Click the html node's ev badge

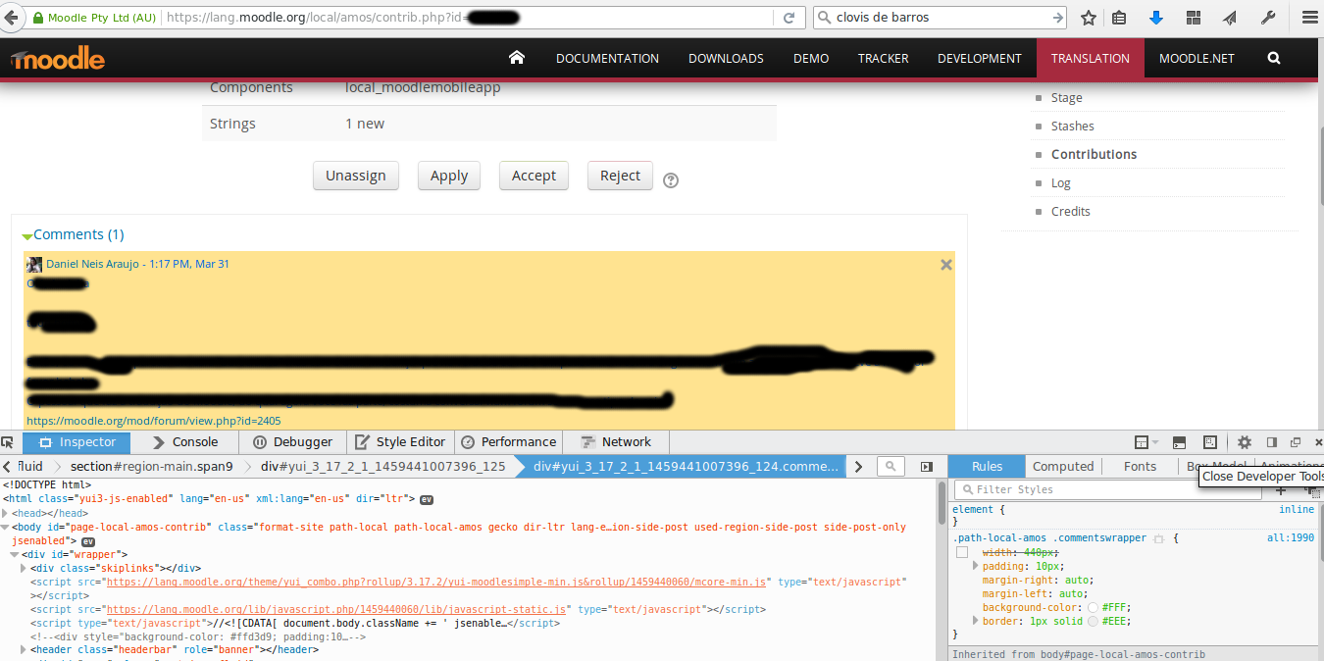pyautogui.click(x=427, y=499)
